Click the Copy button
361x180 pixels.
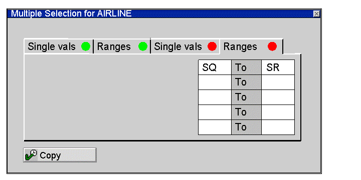click(x=60, y=155)
